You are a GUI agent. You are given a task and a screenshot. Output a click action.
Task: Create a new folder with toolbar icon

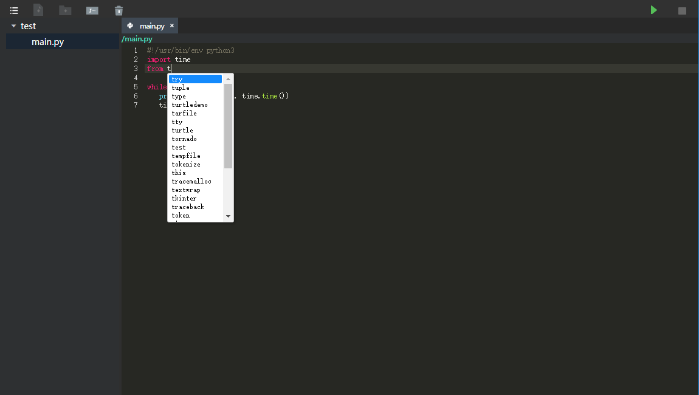click(x=65, y=10)
